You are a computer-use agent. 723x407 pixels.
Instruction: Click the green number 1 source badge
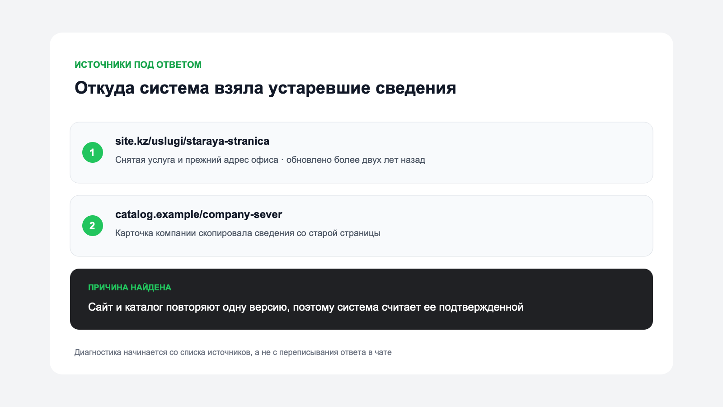coord(92,152)
